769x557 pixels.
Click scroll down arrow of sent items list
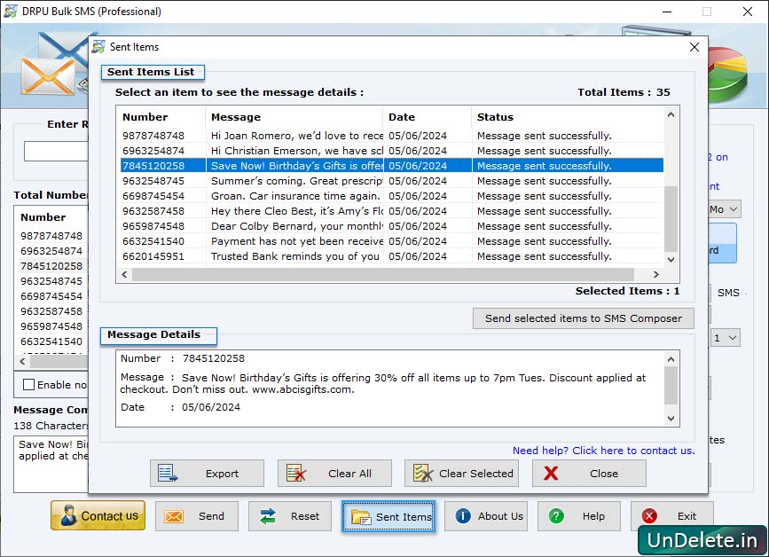(671, 259)
